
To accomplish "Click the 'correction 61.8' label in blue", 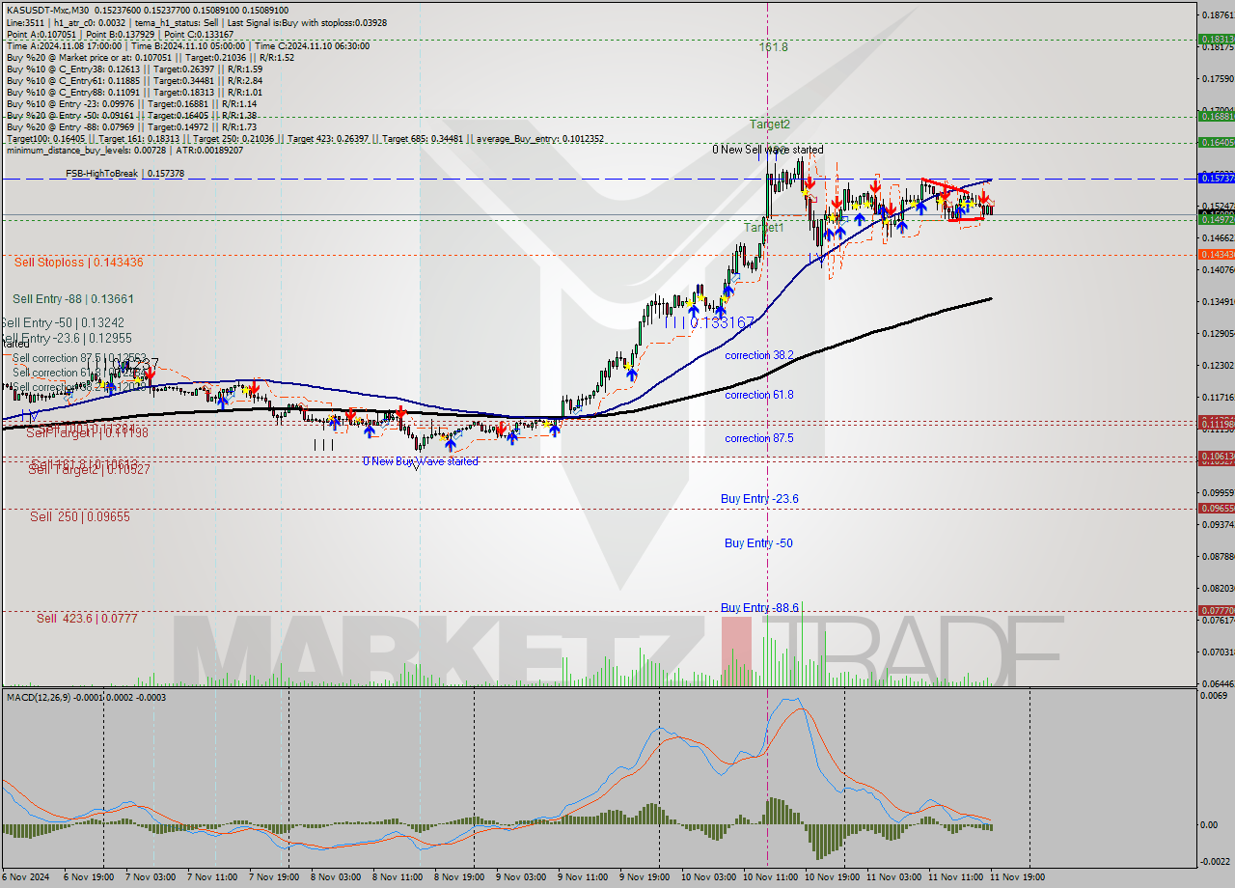I will click(x=759, y=395).
